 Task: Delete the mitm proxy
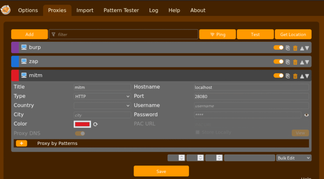[x=295, y=76]
